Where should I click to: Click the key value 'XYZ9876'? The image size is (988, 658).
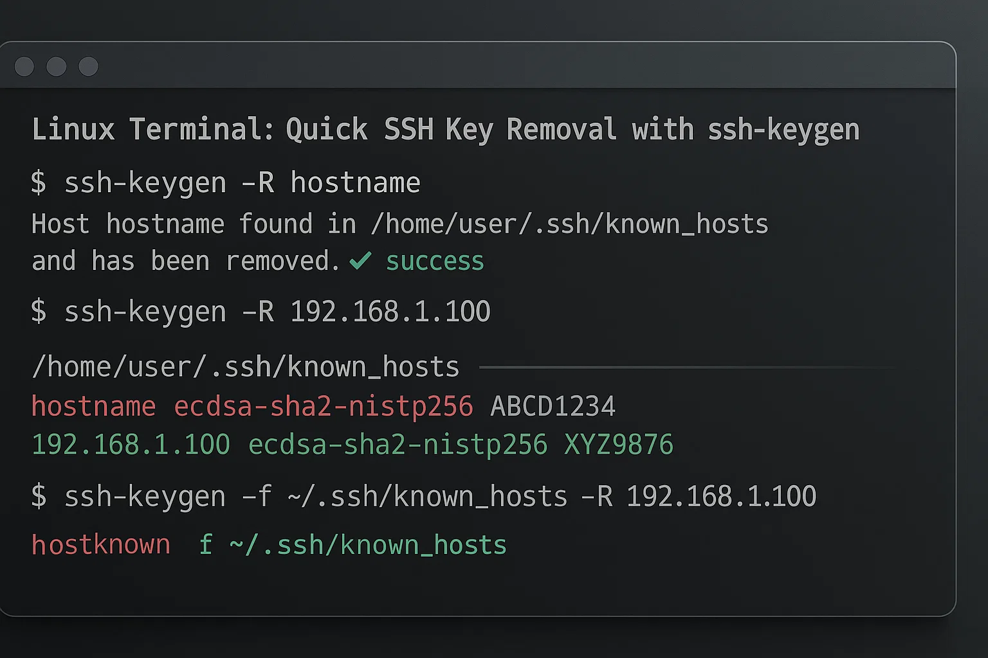(618, 445)
